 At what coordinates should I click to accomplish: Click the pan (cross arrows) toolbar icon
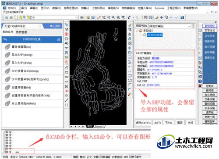point(161,18)
